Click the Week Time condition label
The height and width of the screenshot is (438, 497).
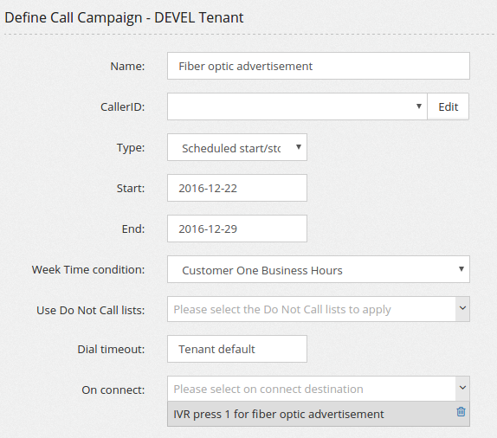[88, 270]
